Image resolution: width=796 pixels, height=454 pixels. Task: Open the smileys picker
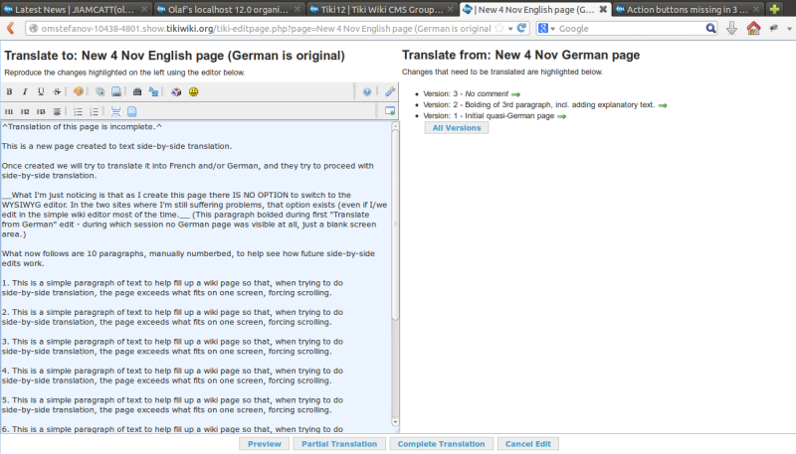pyautogui.click(x=193, y=91)
